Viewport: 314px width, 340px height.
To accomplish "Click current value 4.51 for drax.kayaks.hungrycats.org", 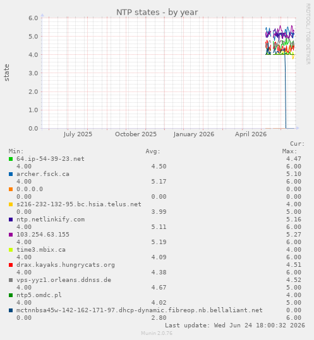I will pyautogui.click(x=294, y=265).
